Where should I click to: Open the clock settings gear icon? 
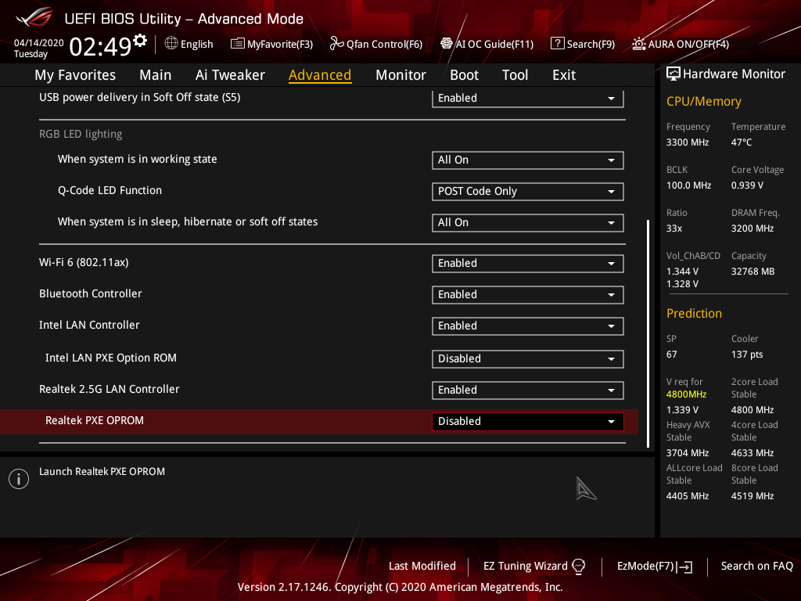[x=140, y=41]
